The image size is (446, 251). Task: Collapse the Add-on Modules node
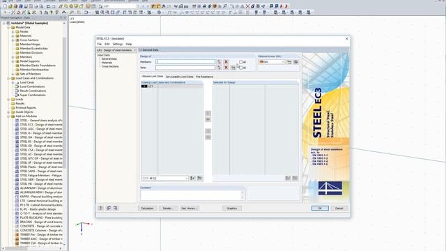8,116
